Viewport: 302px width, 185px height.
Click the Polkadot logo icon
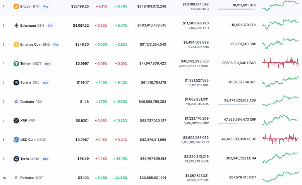click(16, 178)
